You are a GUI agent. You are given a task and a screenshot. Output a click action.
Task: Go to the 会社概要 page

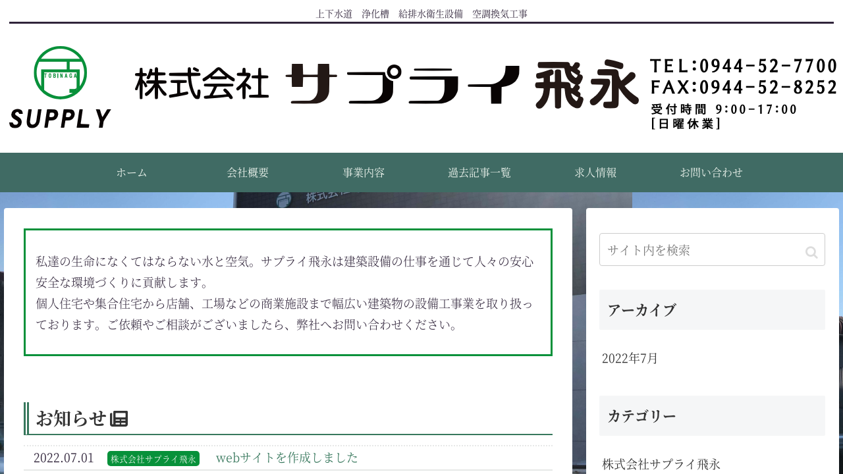[x=248, y=172]
